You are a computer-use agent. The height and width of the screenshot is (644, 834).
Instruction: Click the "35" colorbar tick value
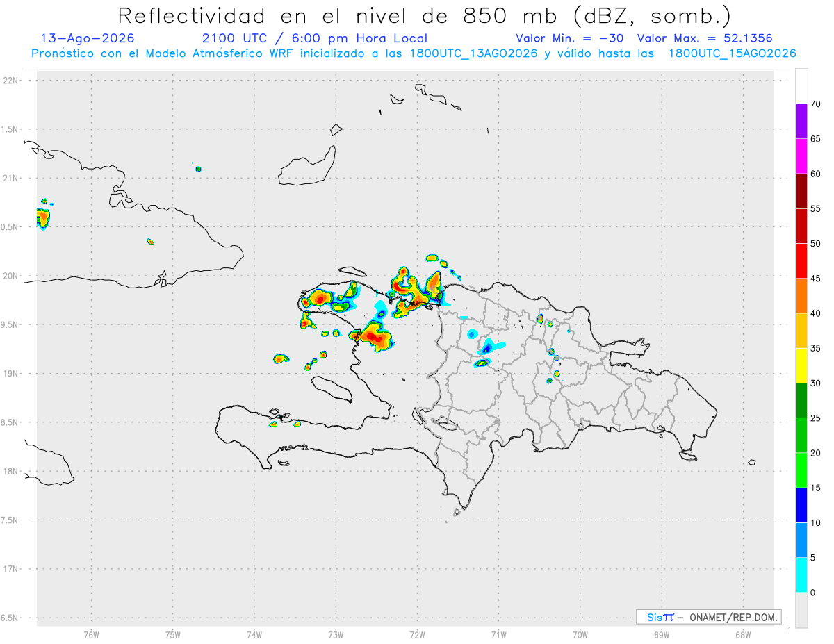click(815, 348)
